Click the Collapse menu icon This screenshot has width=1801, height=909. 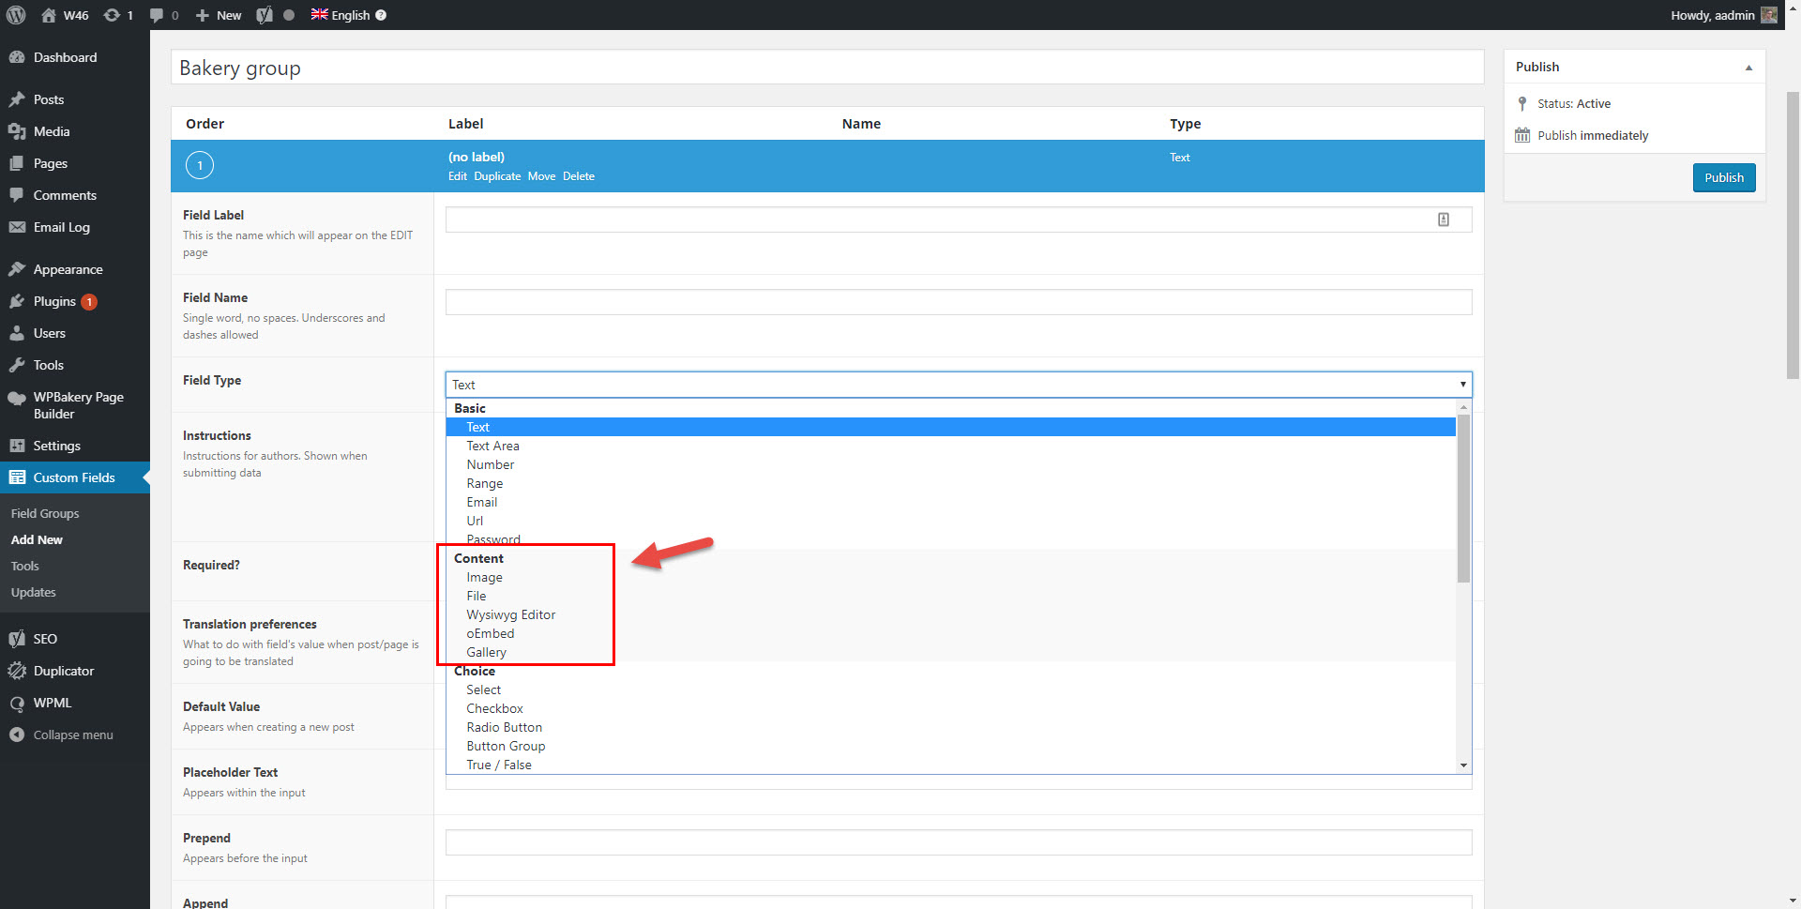coord(17,735)
